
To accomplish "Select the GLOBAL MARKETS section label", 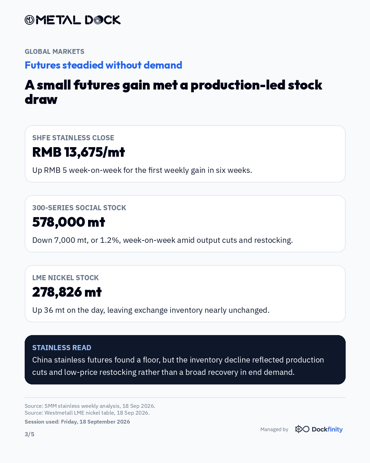I will (x=54, y=51).
